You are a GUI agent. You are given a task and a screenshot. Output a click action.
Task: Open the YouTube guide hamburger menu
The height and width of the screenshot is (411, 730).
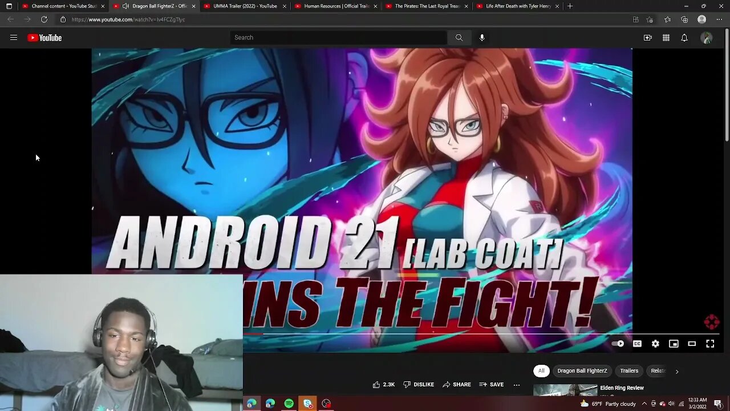[14, 38]
